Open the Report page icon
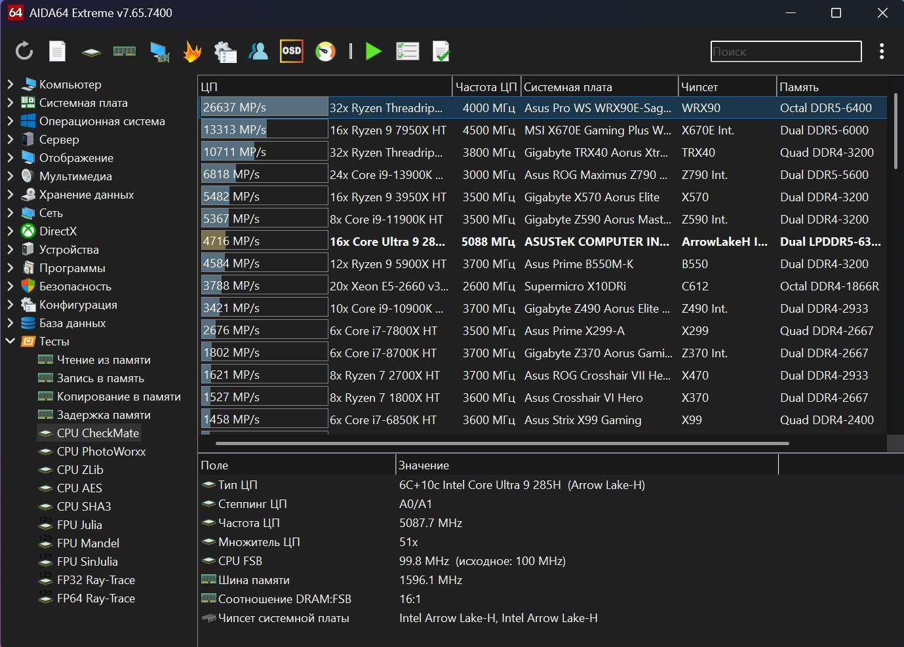The height and width of the screenshot is (647, 904). (x=58, y=51)
